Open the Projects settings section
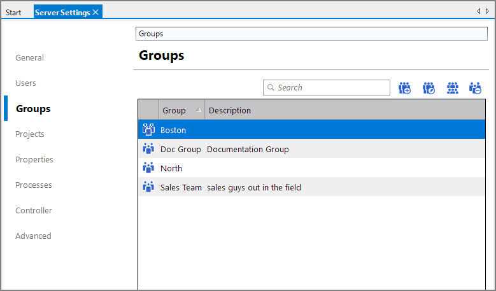The width and height of the screenshot is (496, 291). tap(30, 134)
